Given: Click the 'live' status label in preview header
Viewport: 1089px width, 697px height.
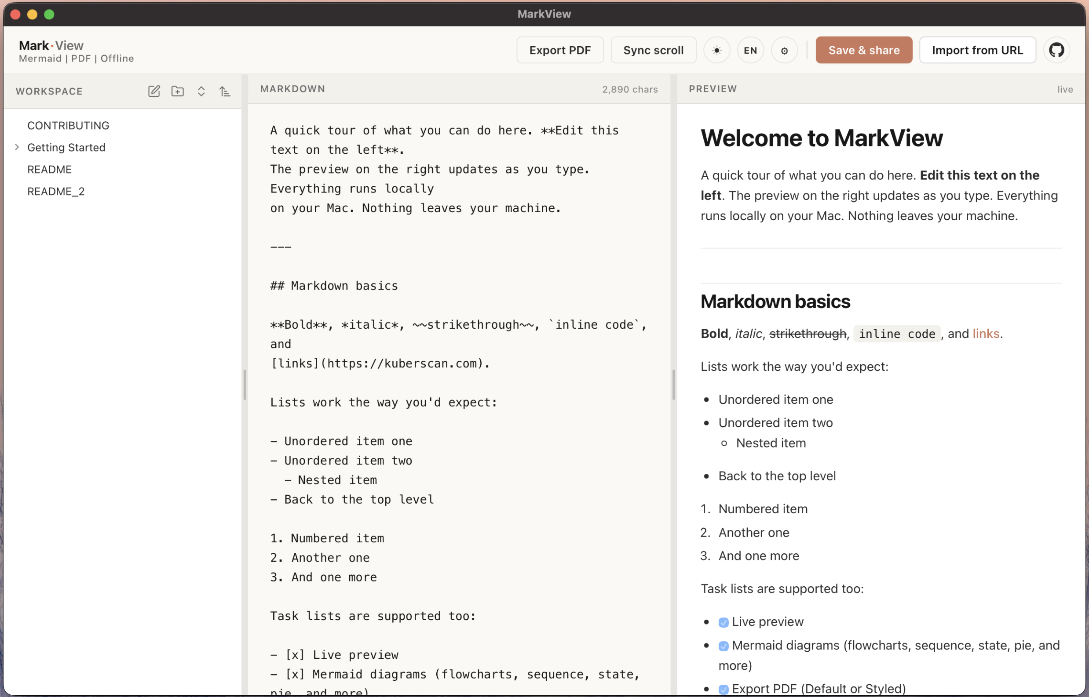Looking at the screenshot, I should point(1064,89).
